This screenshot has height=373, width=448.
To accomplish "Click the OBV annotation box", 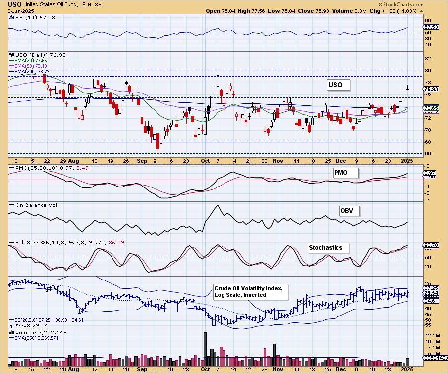I will click(349, 211).
